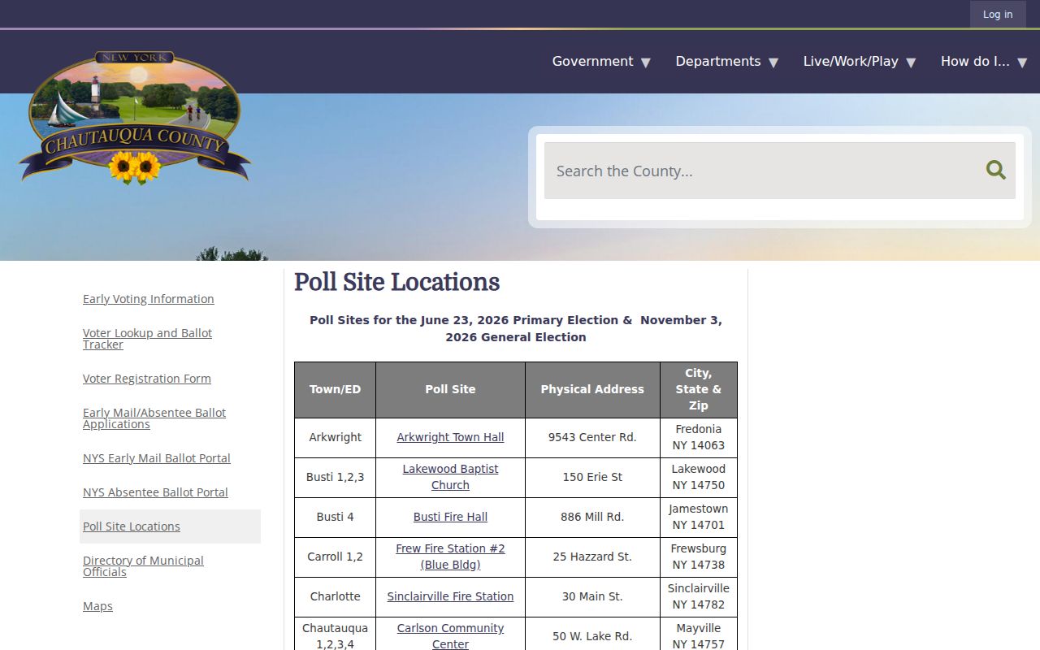Expand the Live/Work/Play dropdown arrow
This screenshot has height=650, width=1040.
(911, 63)
